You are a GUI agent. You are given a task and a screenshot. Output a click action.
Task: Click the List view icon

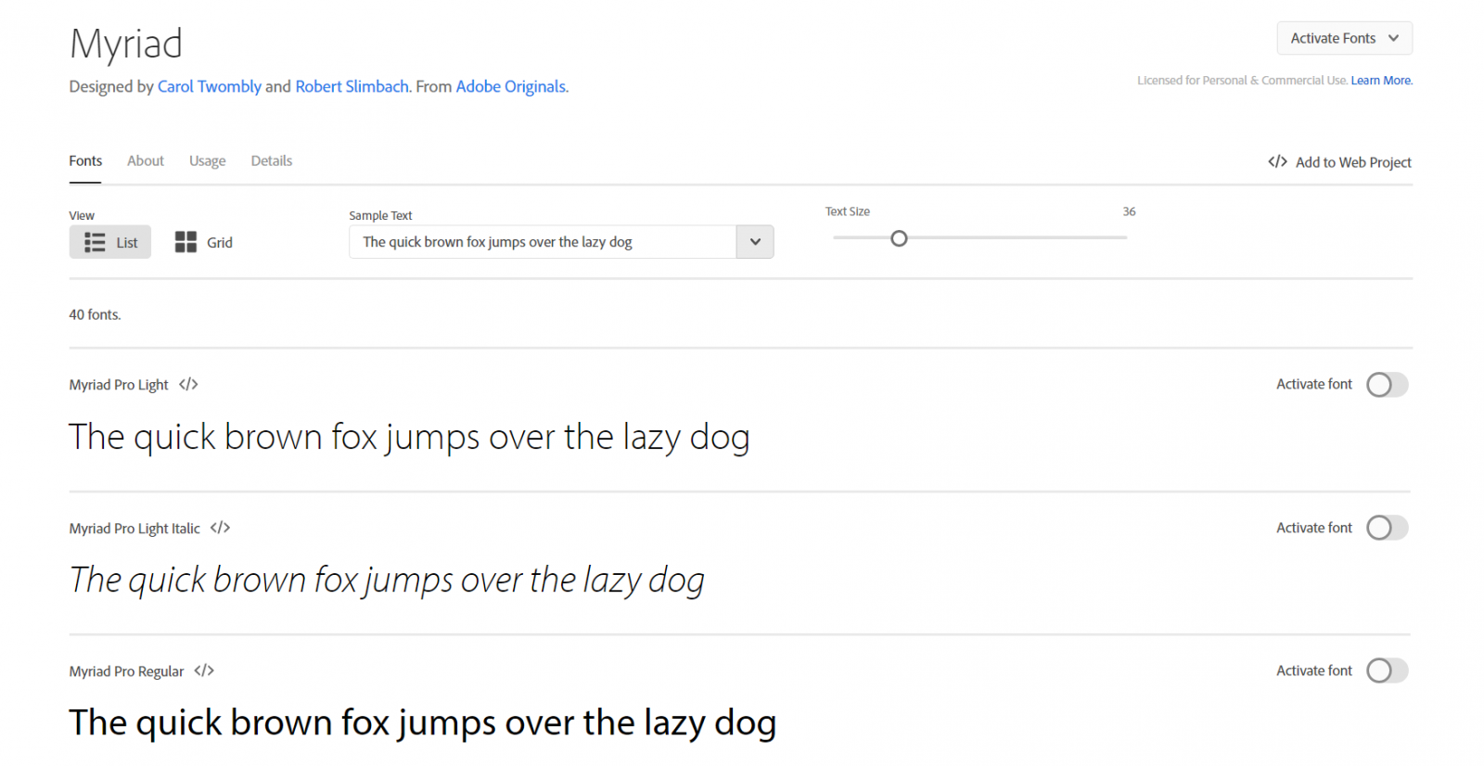(x=95, y=242)
